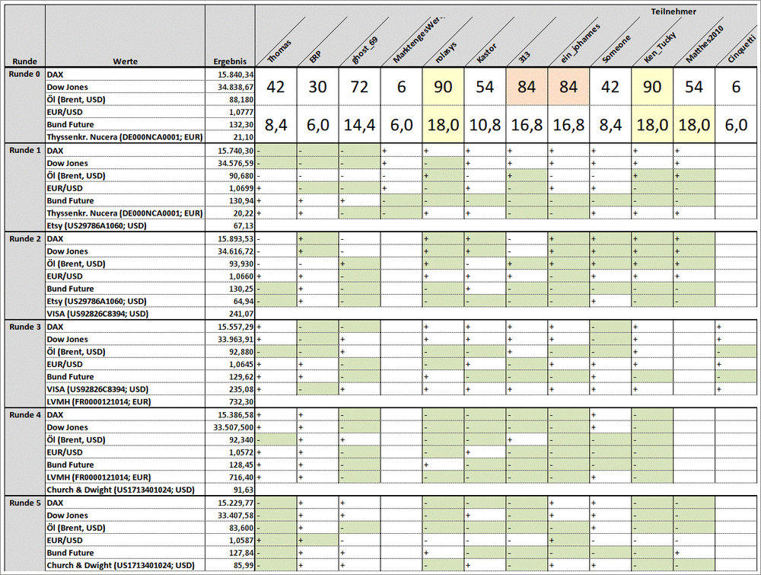The width and height of the screenshot is (761, 575).
Task: Select the Runde 5 row label
Action: pos(25,503)
